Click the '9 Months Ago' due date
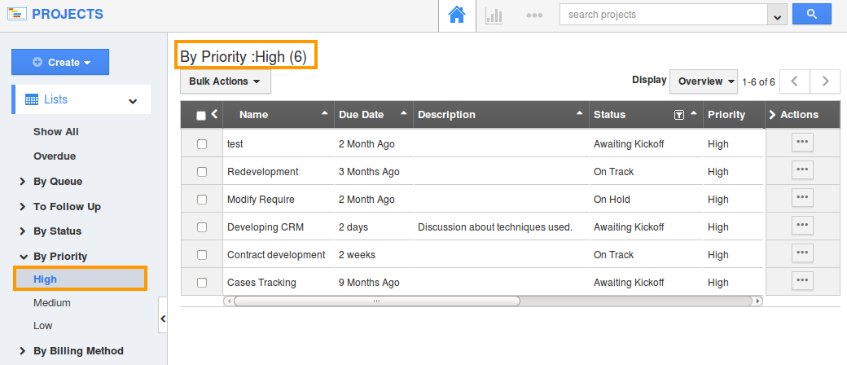 pos(369,282)
